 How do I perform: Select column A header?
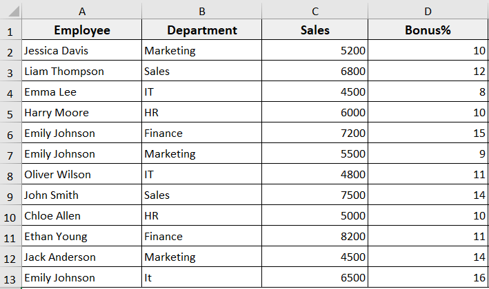81,10
